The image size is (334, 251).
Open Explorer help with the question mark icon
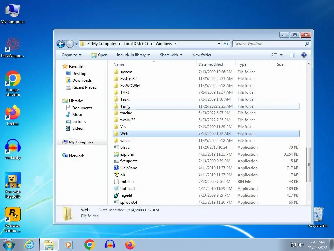(304, 55)
